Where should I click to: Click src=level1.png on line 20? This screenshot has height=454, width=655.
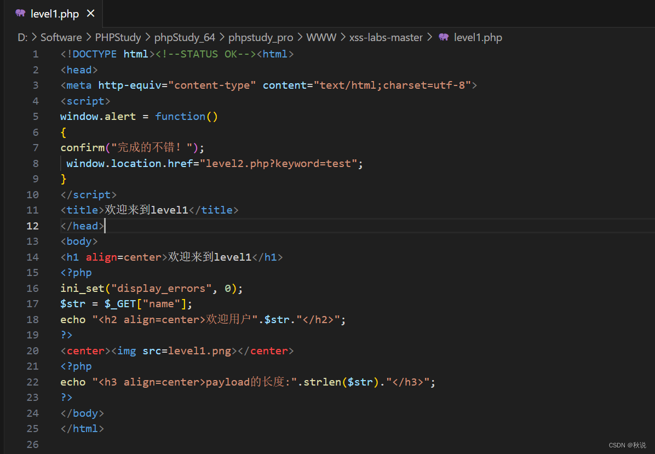coord(187,351)
